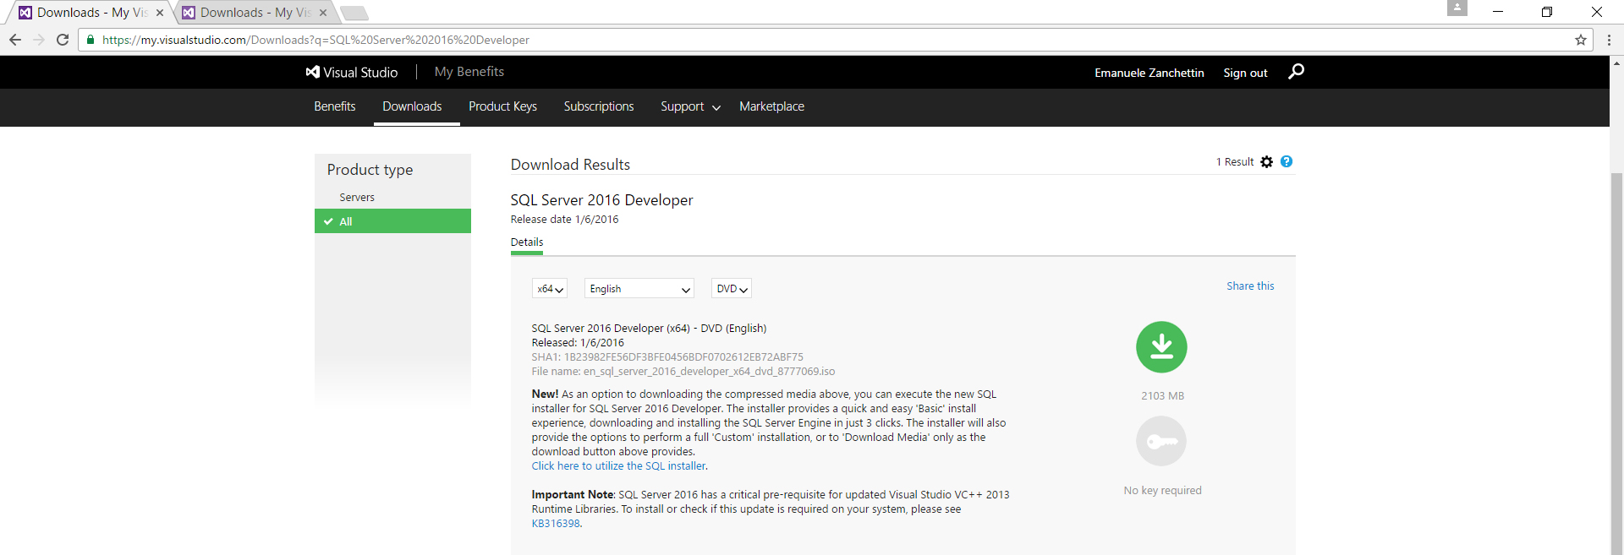Select the Servers product type filter

pos(357,198)
